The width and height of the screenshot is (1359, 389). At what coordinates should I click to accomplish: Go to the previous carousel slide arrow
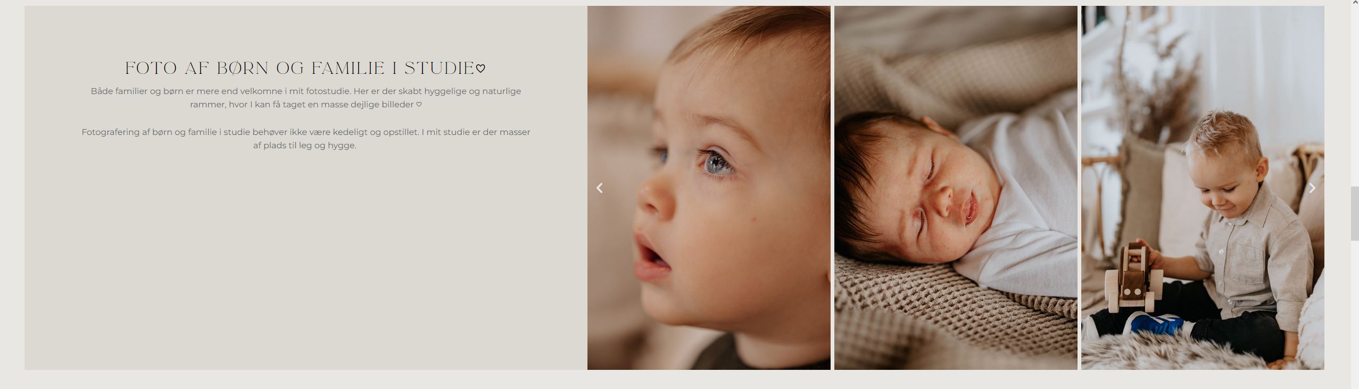click(599, 188)
